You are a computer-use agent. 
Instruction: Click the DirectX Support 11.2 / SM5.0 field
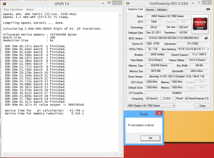point(199,54)
